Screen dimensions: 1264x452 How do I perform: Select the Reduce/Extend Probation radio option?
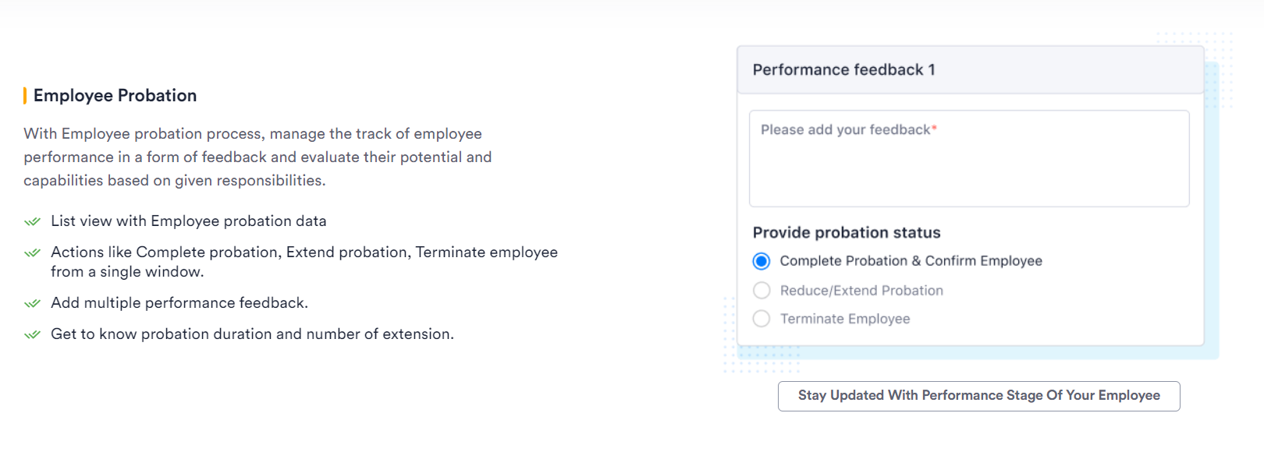762,291
